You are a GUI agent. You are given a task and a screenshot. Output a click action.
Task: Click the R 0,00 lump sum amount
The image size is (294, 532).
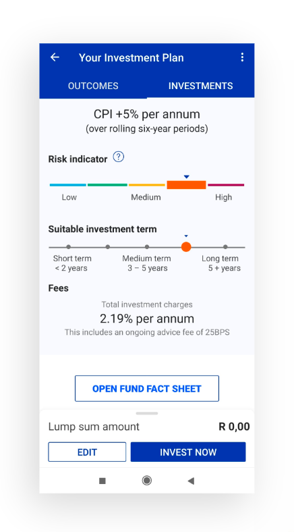tap(234, 427)
